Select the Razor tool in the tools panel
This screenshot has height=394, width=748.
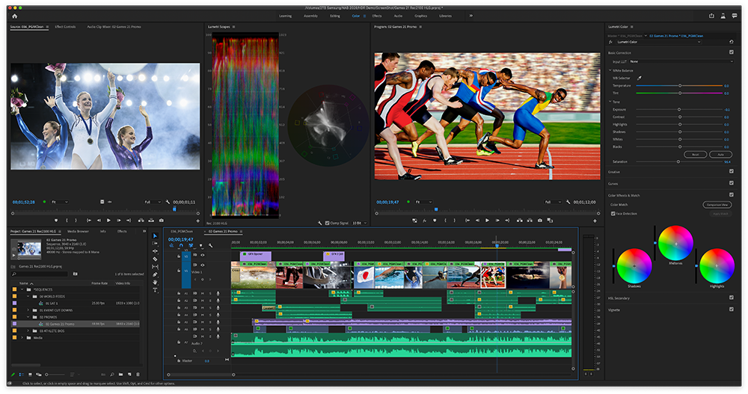(x=155, y=259)
